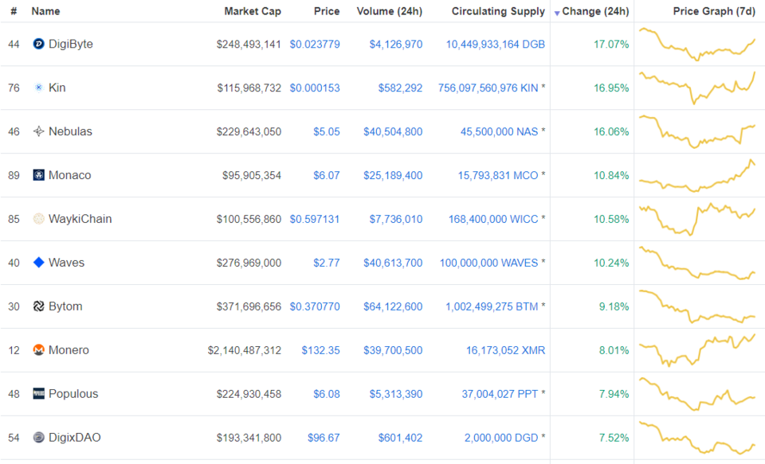
Task: Click supply 37,004,027 PPT
Action: pos(500,394)
